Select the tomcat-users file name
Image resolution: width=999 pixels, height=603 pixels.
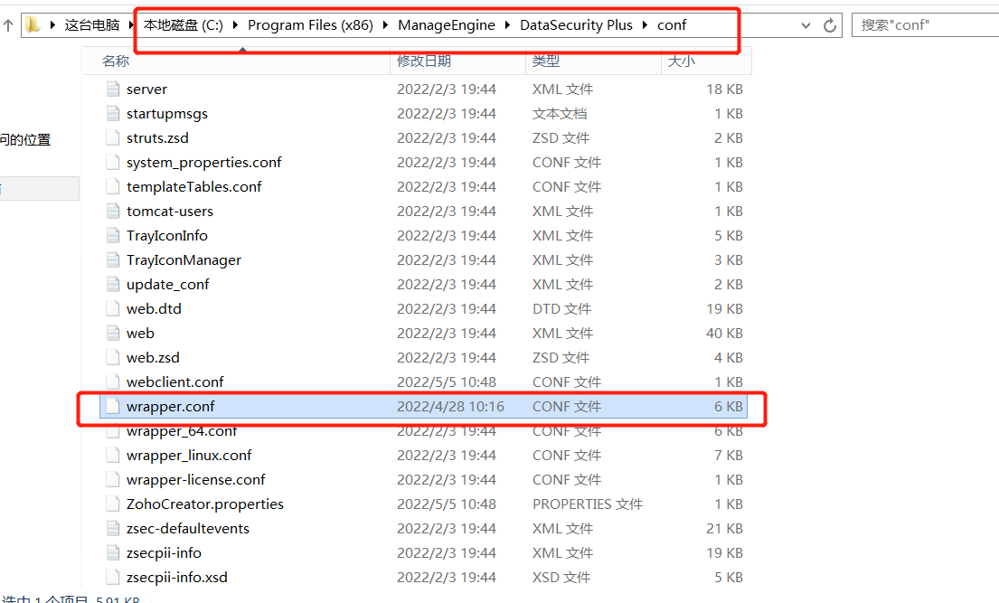point(169,211)
